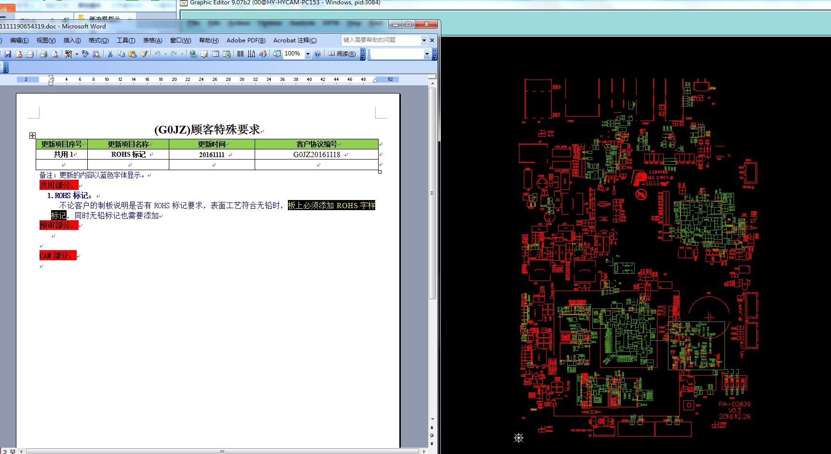Click the 繁 Chinese conversion icon
Image resolution: width=831 pixels, height=454 pixels.
point(68,54)
